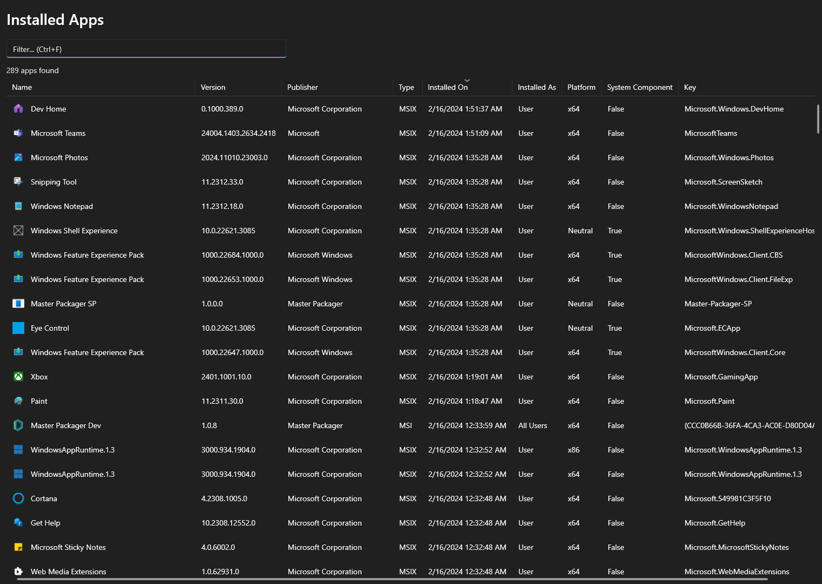
Task: Select the Eye Control name text
Action: point(50,328)
